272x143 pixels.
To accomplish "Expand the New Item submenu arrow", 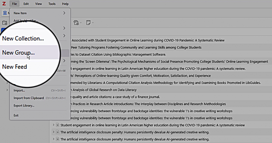I will pyautogui.click(x=64, y=13).
